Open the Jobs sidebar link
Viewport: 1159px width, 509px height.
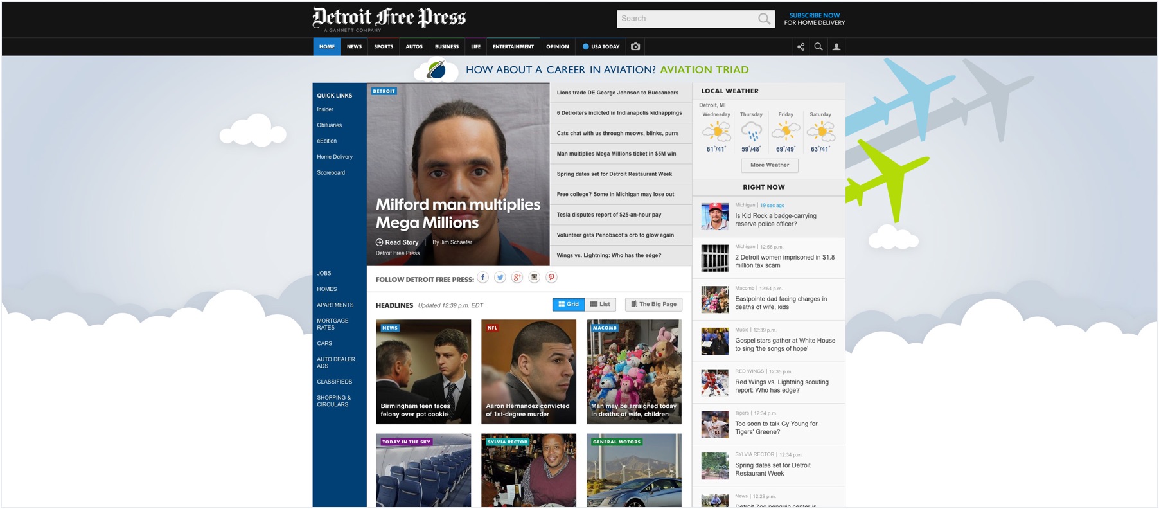click(324, 273)
